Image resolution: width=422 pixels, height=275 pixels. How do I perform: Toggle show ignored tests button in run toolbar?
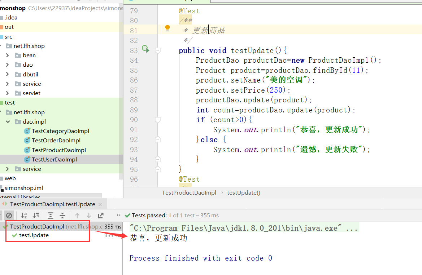coord(9,215)
